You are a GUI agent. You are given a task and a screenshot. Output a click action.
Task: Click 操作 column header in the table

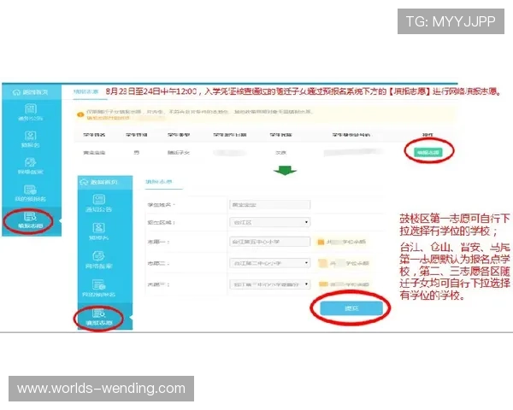point(427,135)
